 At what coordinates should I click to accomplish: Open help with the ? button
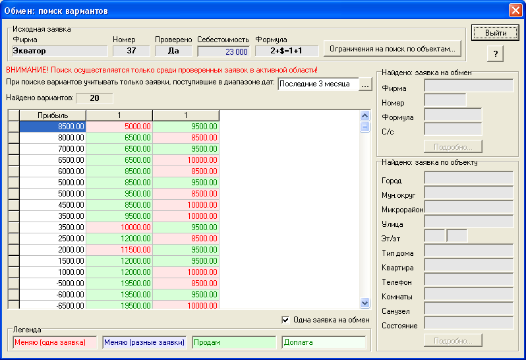(x=495, y=53)
